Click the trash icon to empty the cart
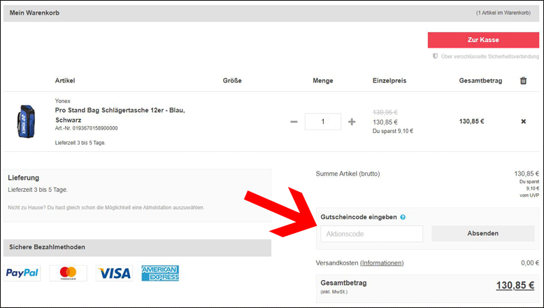The width and height of the screenshot is (544, 308). (x=523, y=80)
